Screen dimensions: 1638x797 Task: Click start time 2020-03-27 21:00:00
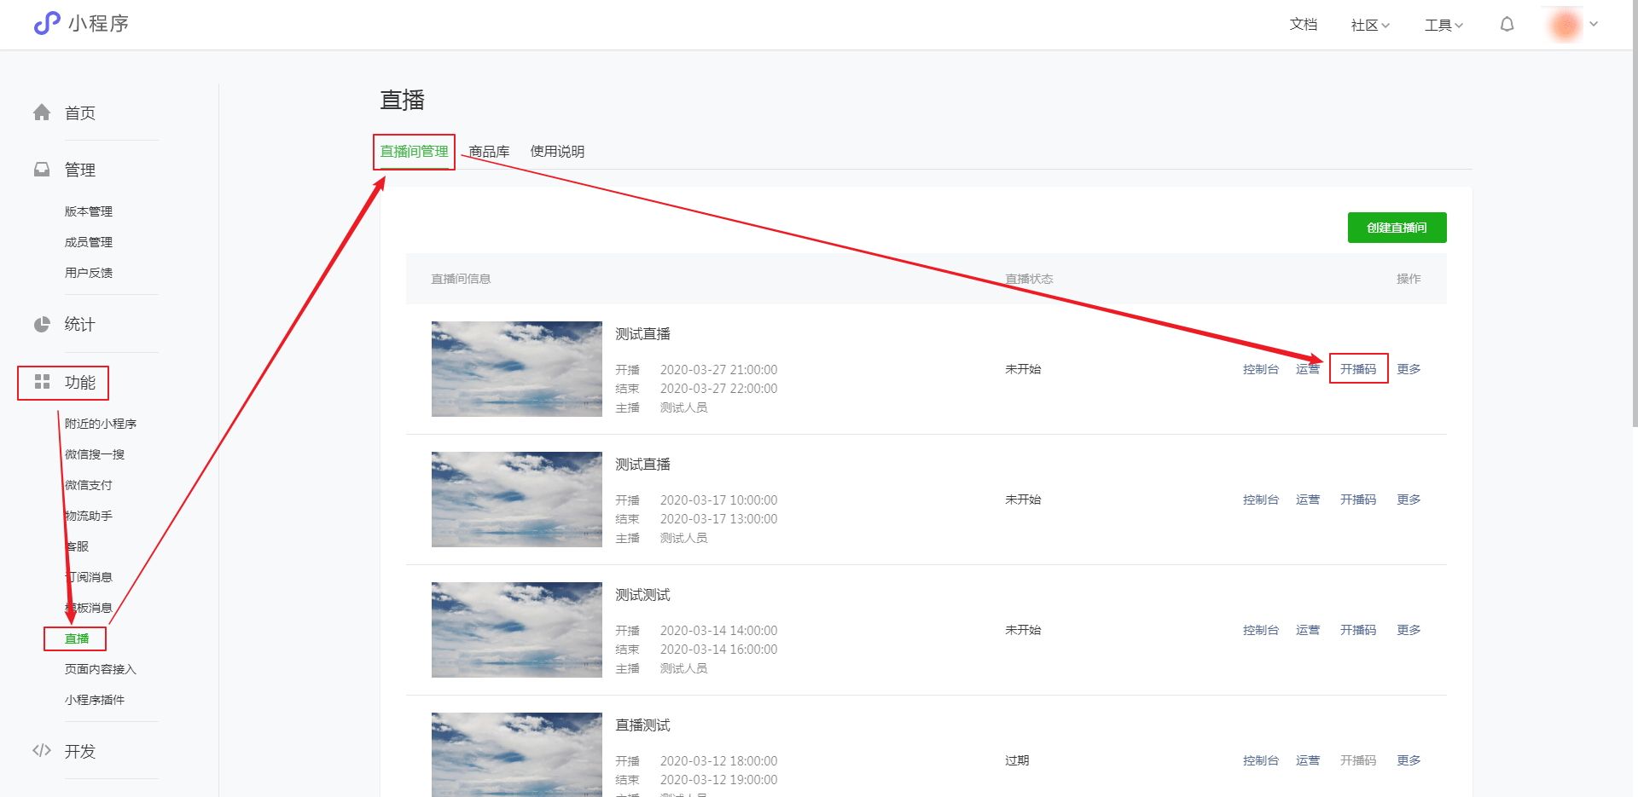[718, 370]
